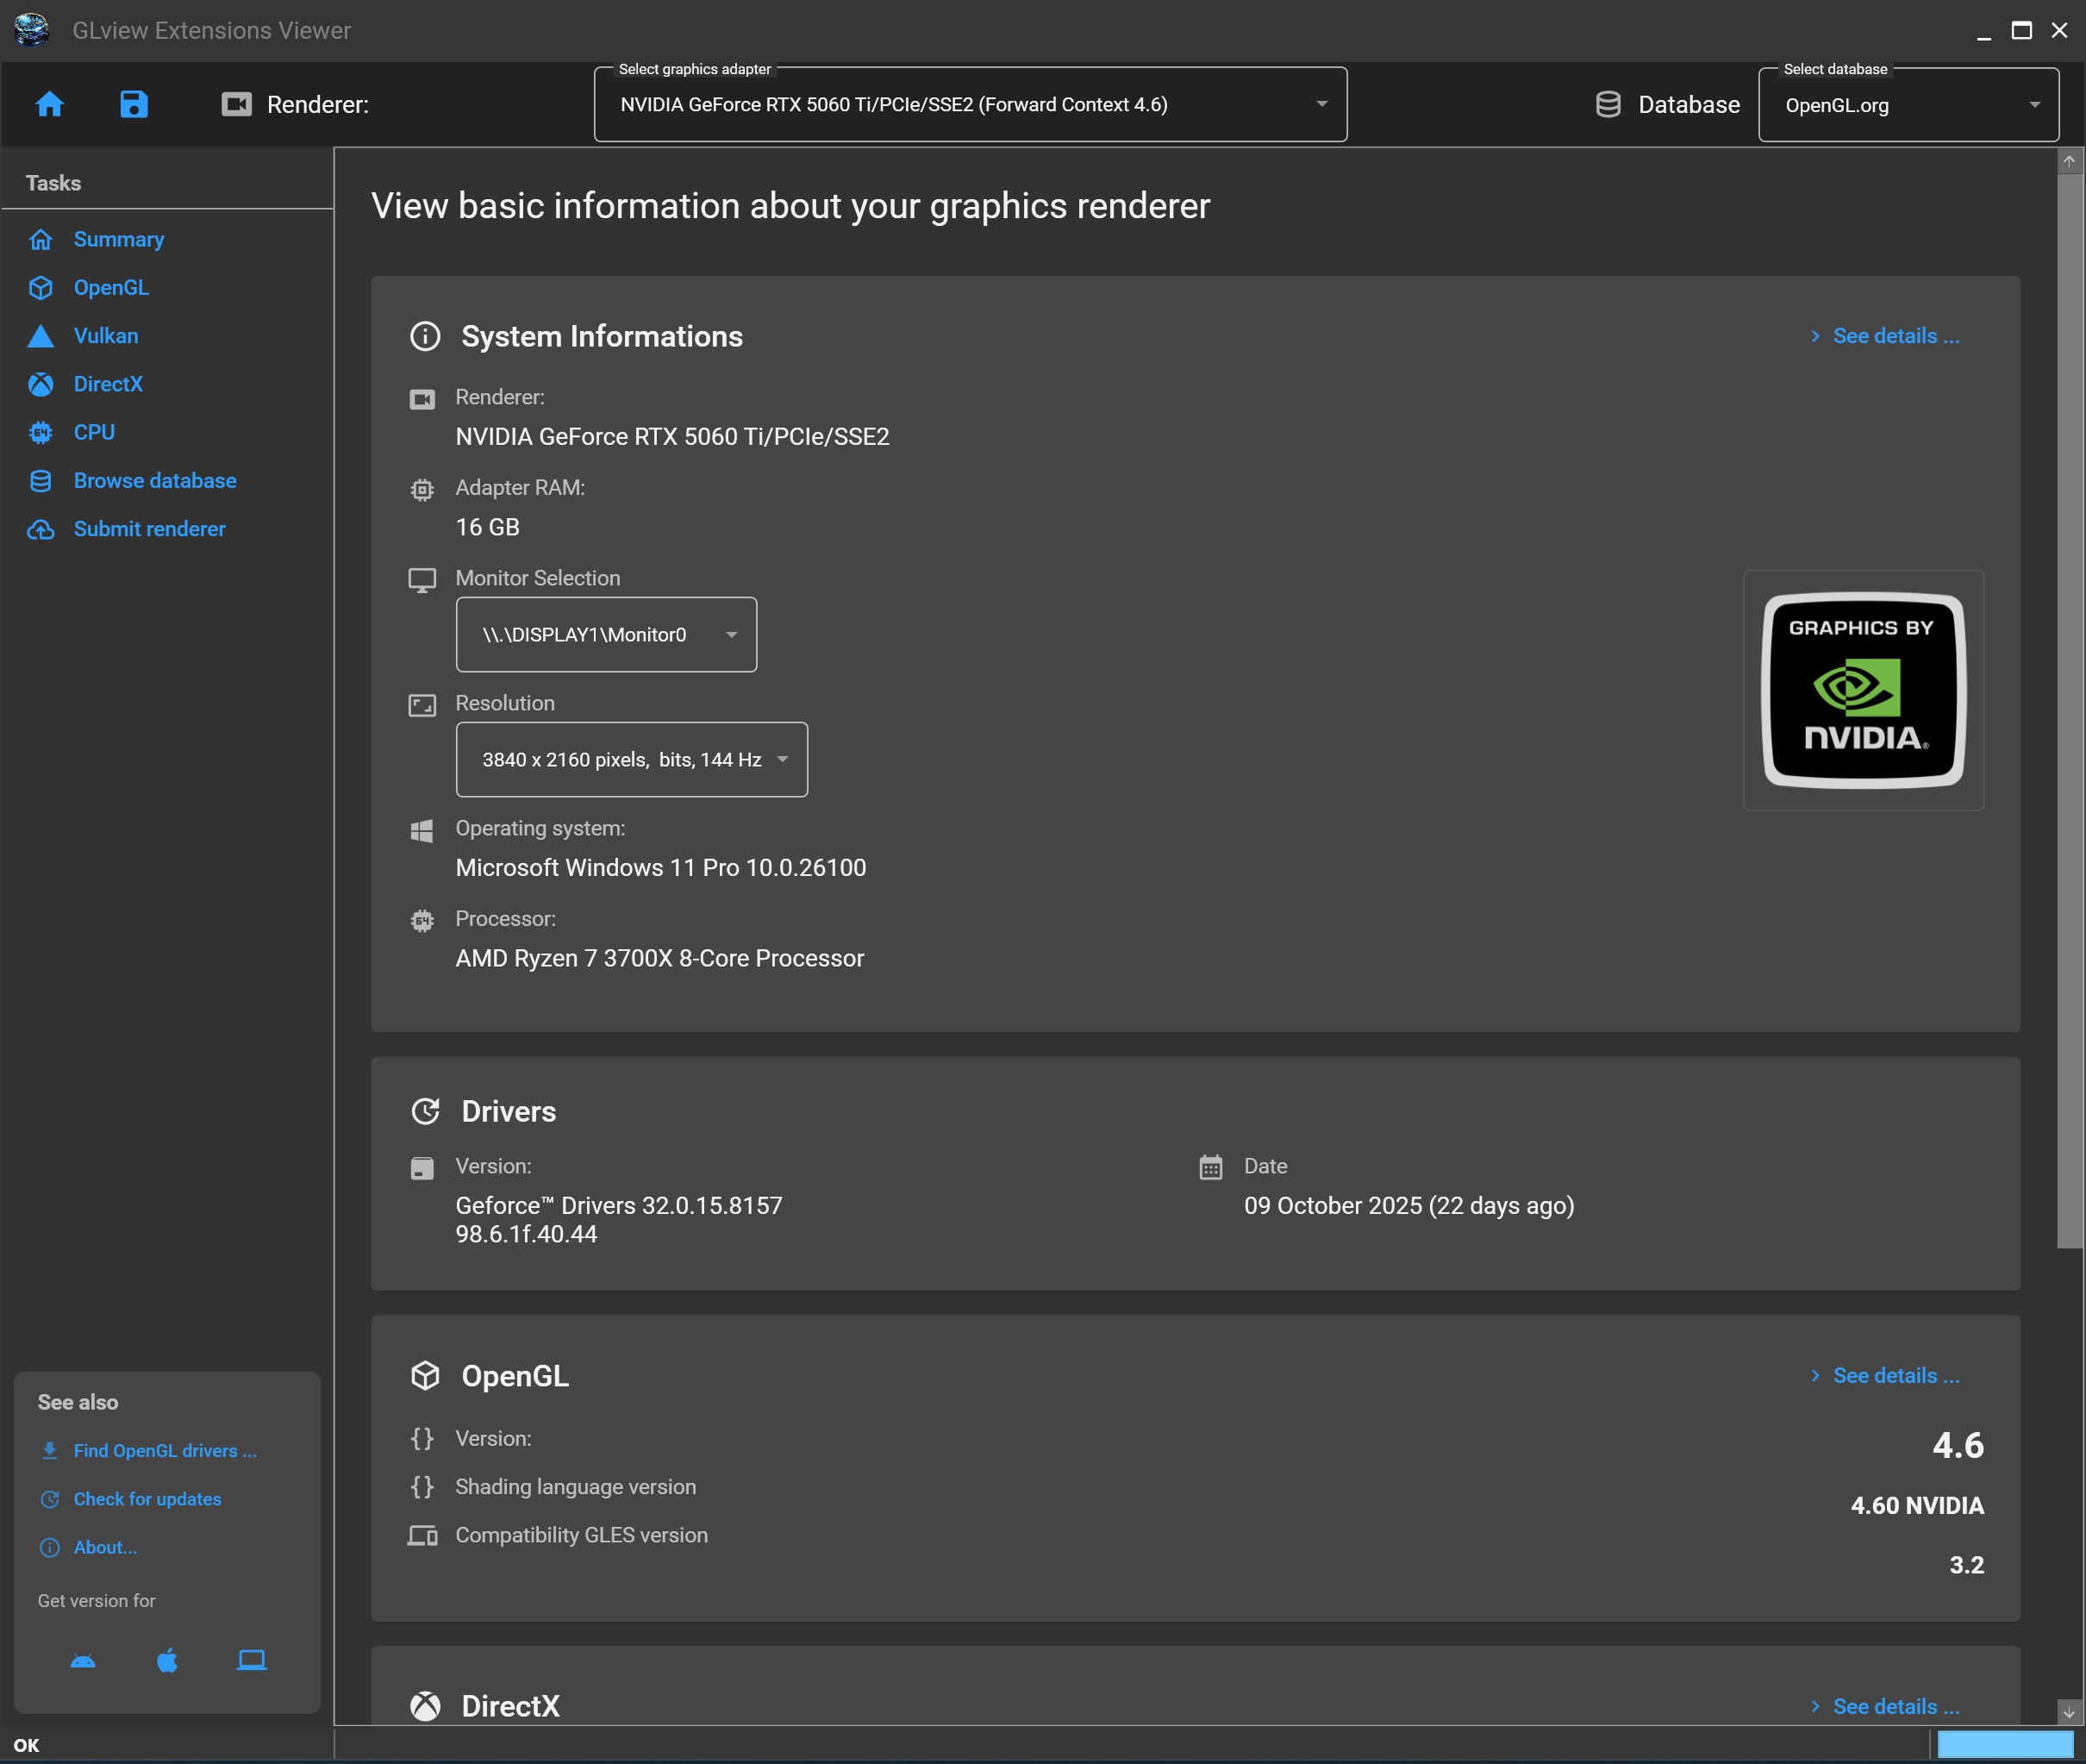Click the home icon in the toolbar
This screenshot has width=2086, height=1764.
pos(49,104)
